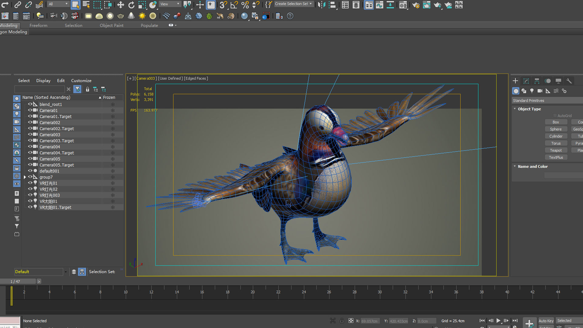Toggle the Percent Snap icon

[x=245, y=5]
